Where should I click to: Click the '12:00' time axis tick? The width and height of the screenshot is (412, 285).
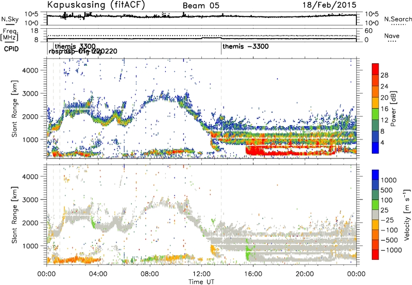(x=201, y=274)
